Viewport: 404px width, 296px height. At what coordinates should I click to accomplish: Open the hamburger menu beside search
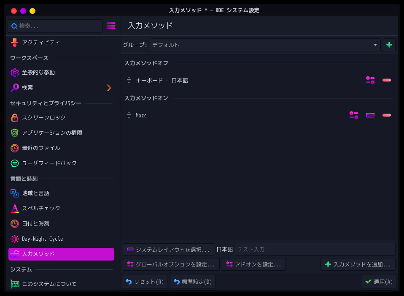[x=111, y=26]
